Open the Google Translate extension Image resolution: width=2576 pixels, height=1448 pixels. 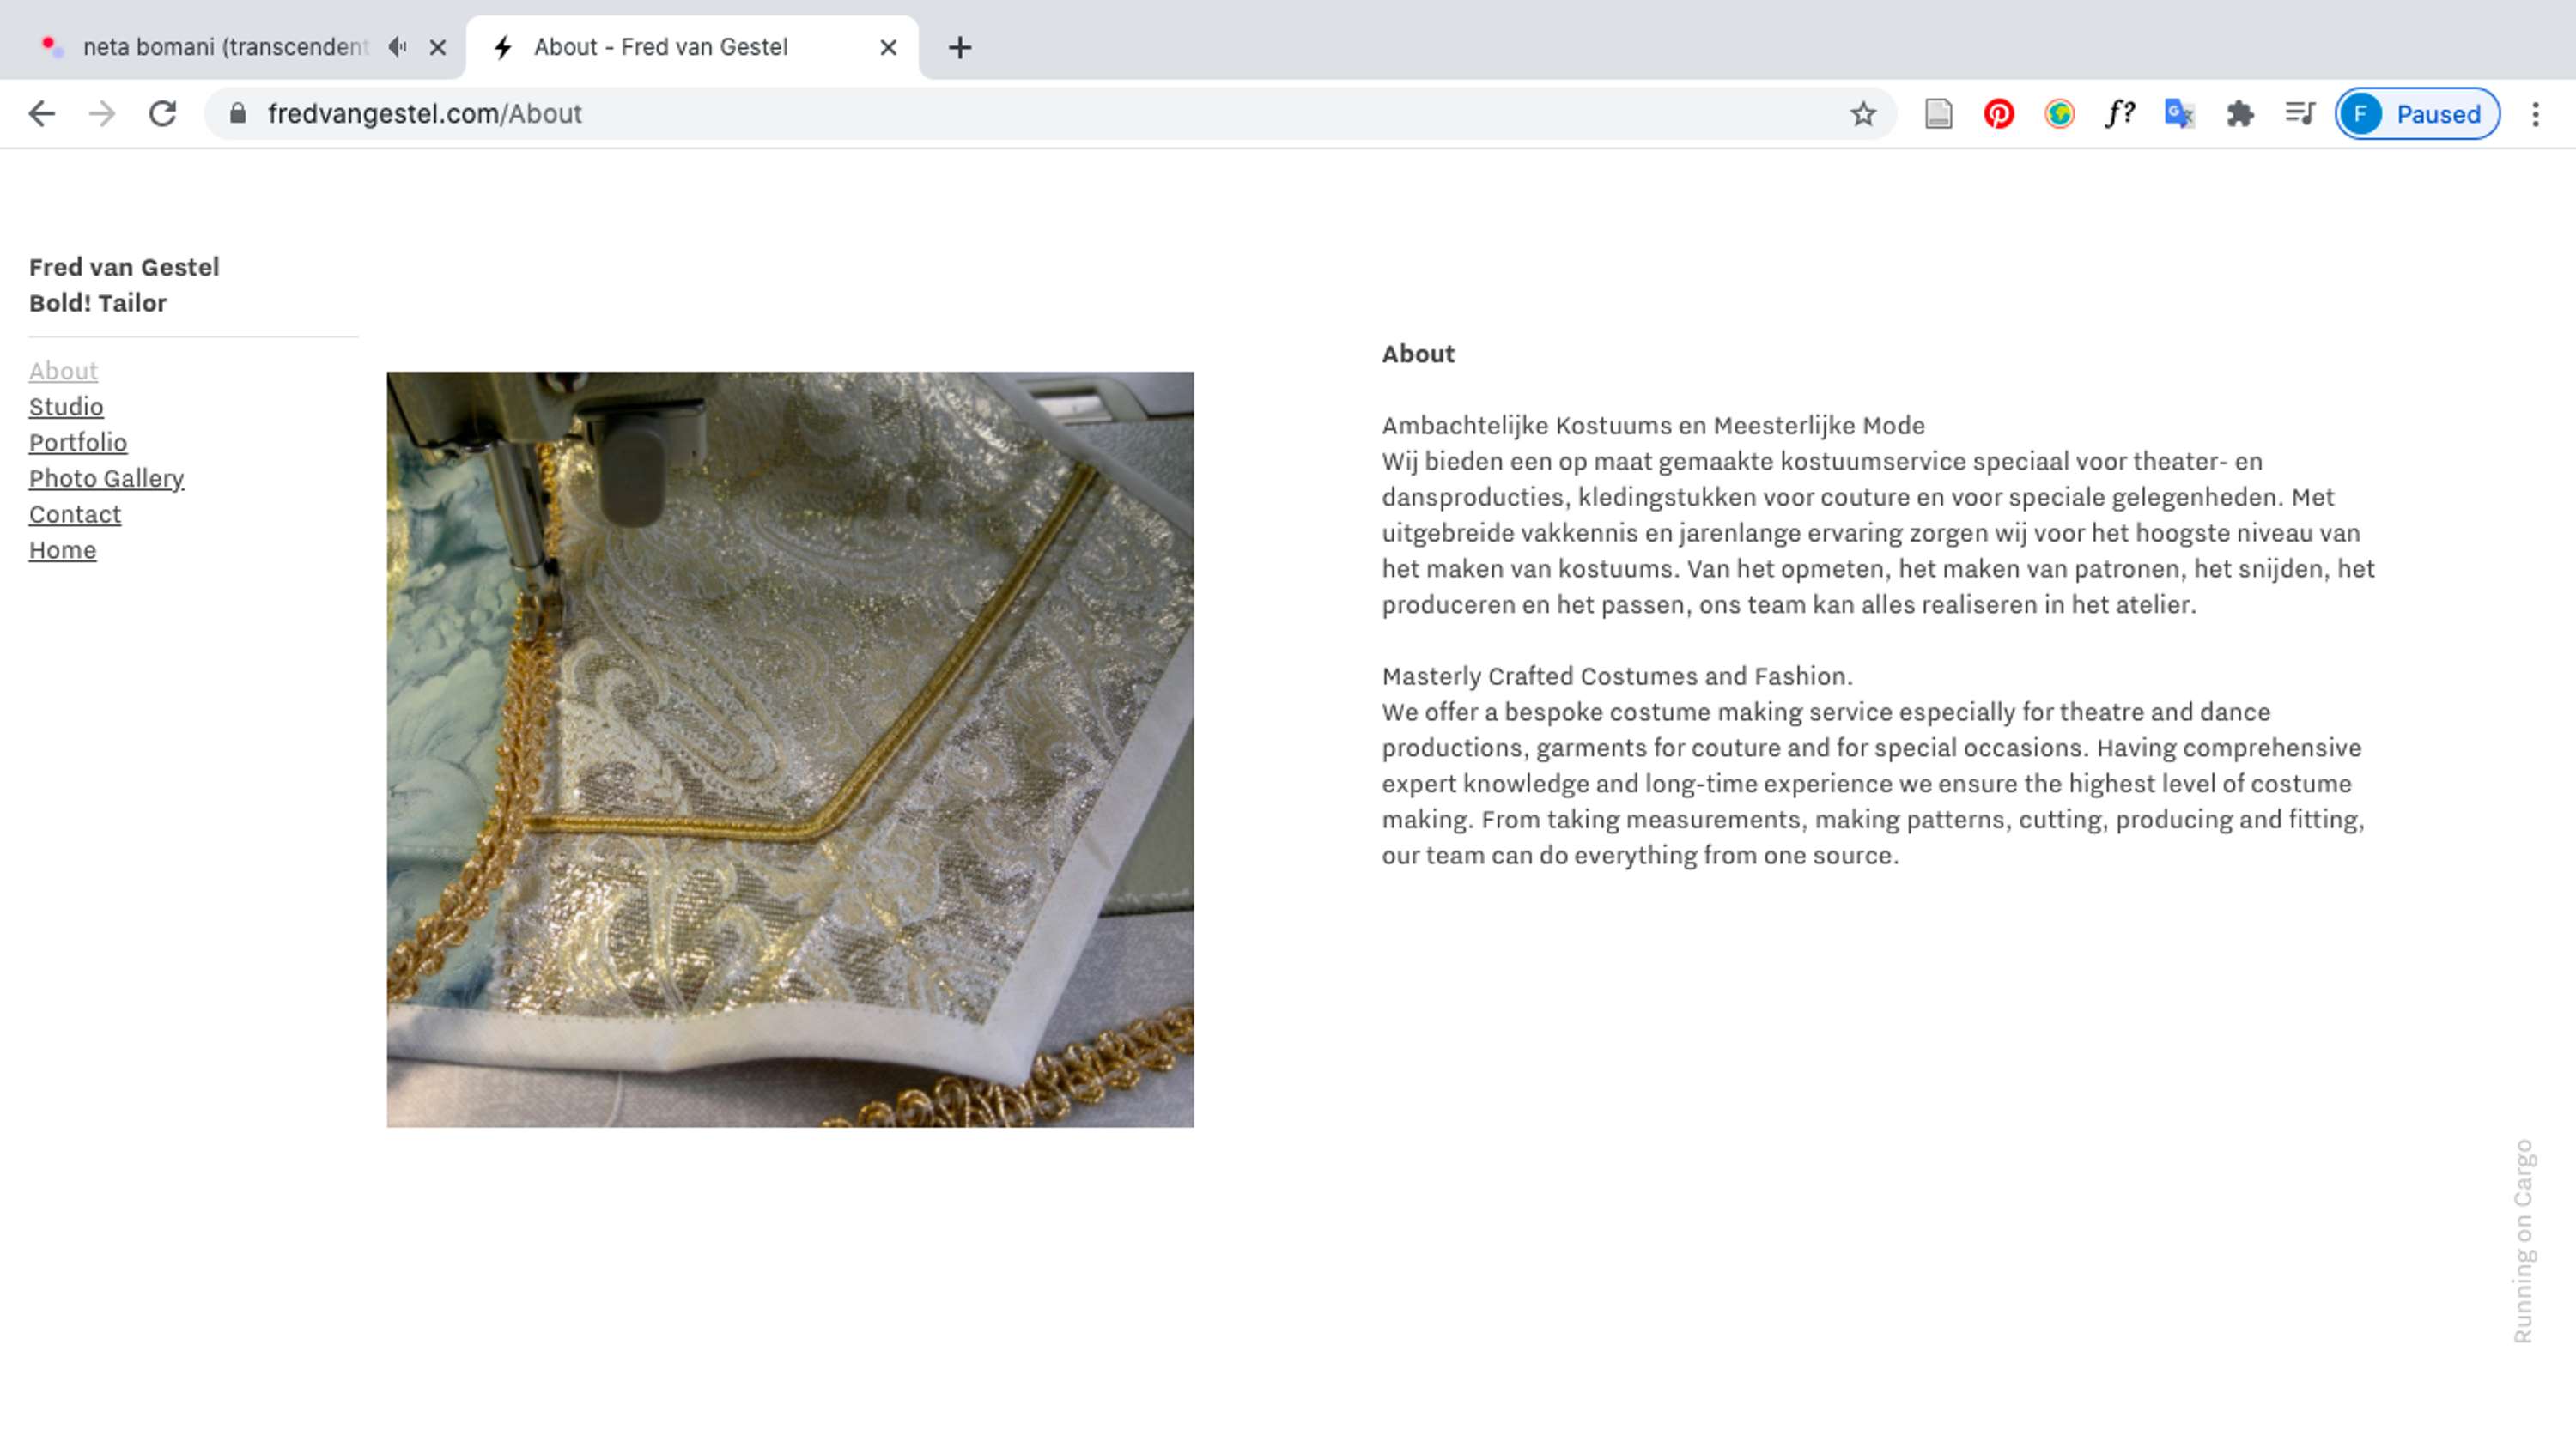pos(2179,114)
